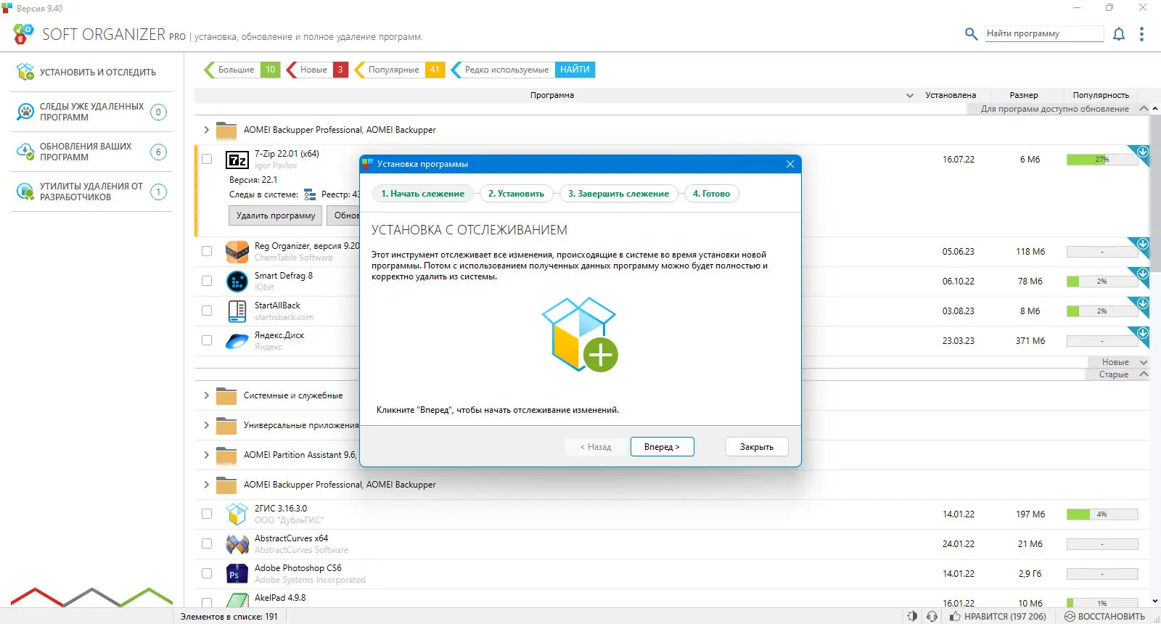Tick the checkbox for StartAllBack
The height and width of the screenshot is (624, 1161).
click(207, 311)
